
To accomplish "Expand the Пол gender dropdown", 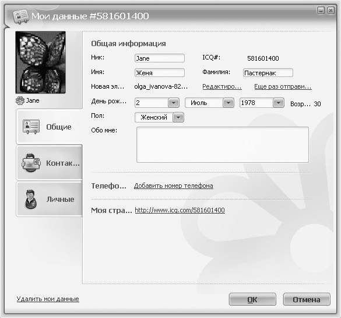I will [x=178, y=117].
